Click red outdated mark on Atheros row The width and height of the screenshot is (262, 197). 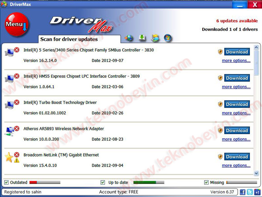click(17, 128)
